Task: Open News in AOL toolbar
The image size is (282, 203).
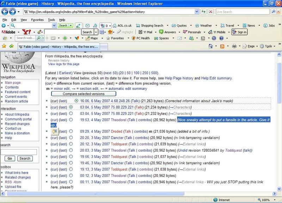Action: click(x=249, y=26)
